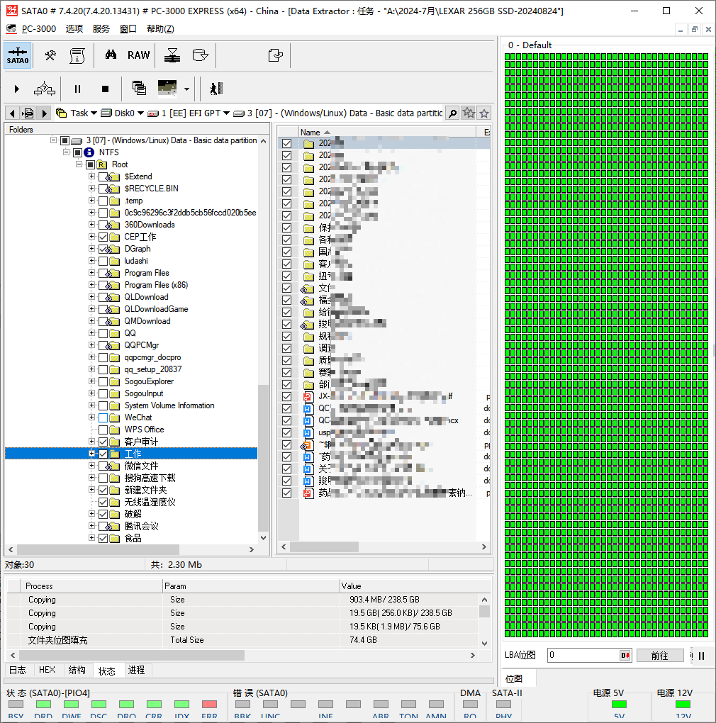Open the utility tools hammer-wrench icon
Screen dimensions: 716x723
pyautogui.click(x=50, y=55)
